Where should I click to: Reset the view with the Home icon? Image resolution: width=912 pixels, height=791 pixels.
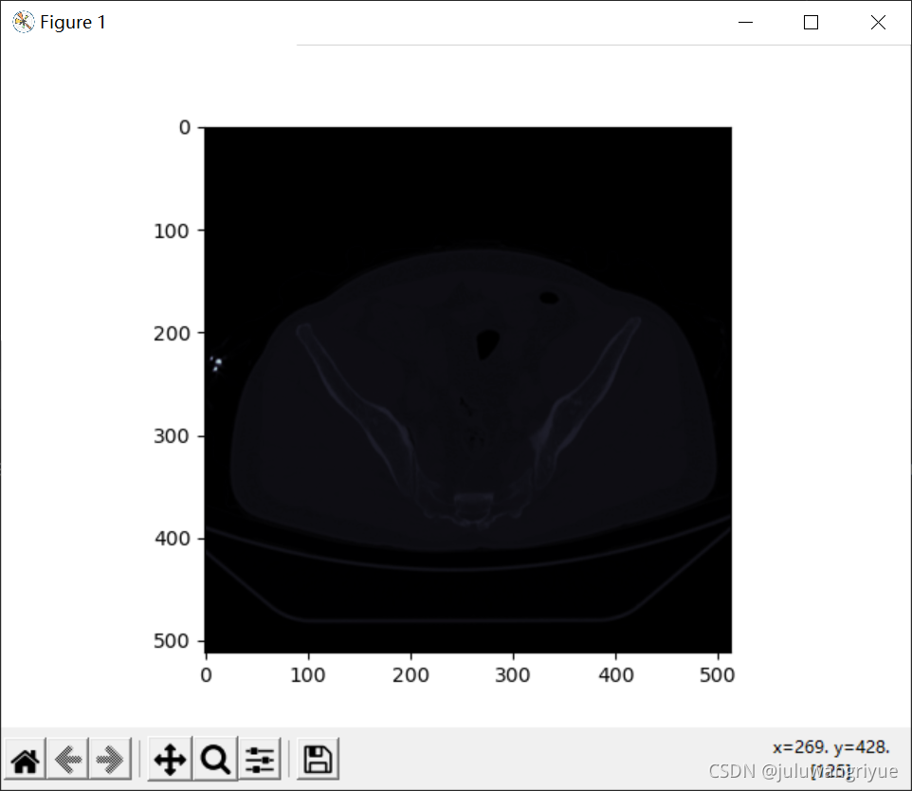26,759
